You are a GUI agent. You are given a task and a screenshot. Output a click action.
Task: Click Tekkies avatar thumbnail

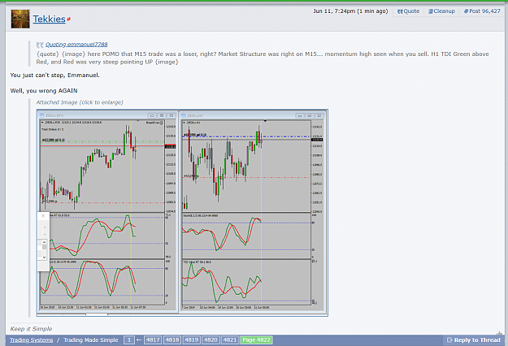[20, 19]
